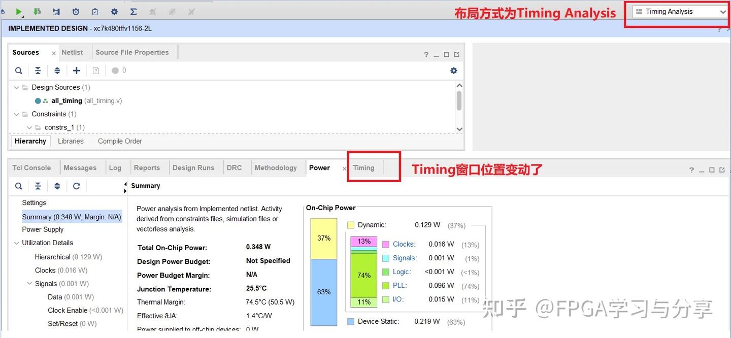Viewport: 731px width, 338px height.
Task: Open the timer report icon on main toolbar
Action: pyautogui.click(x=76, y=11)
